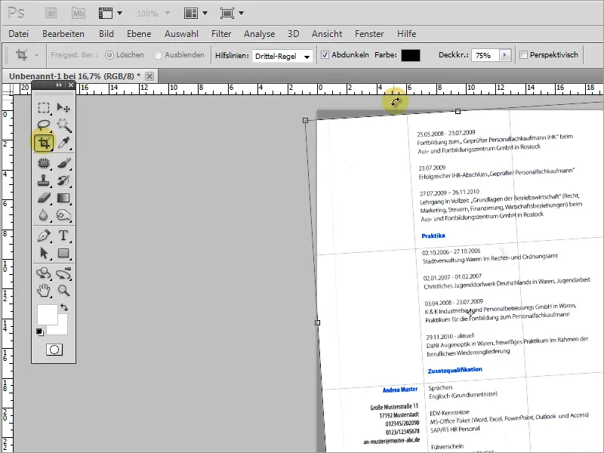Image resolution: width=604 pixels, height=453 pixels.
Task: Close the Unbenannt-1 document tab
Action: (149, 76)
